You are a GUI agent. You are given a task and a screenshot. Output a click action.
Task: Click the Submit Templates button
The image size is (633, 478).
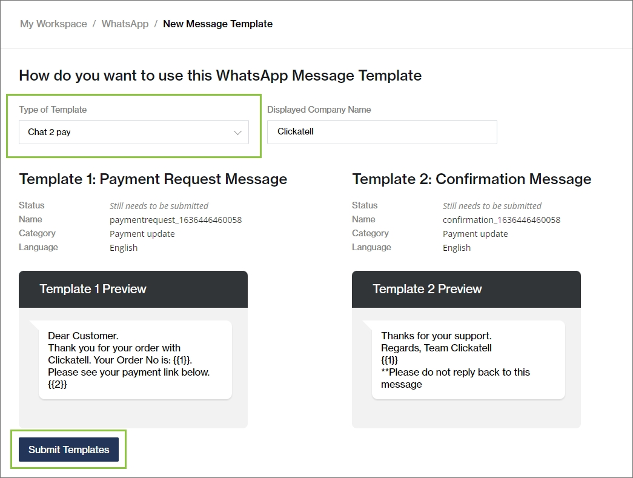[68, 450]
